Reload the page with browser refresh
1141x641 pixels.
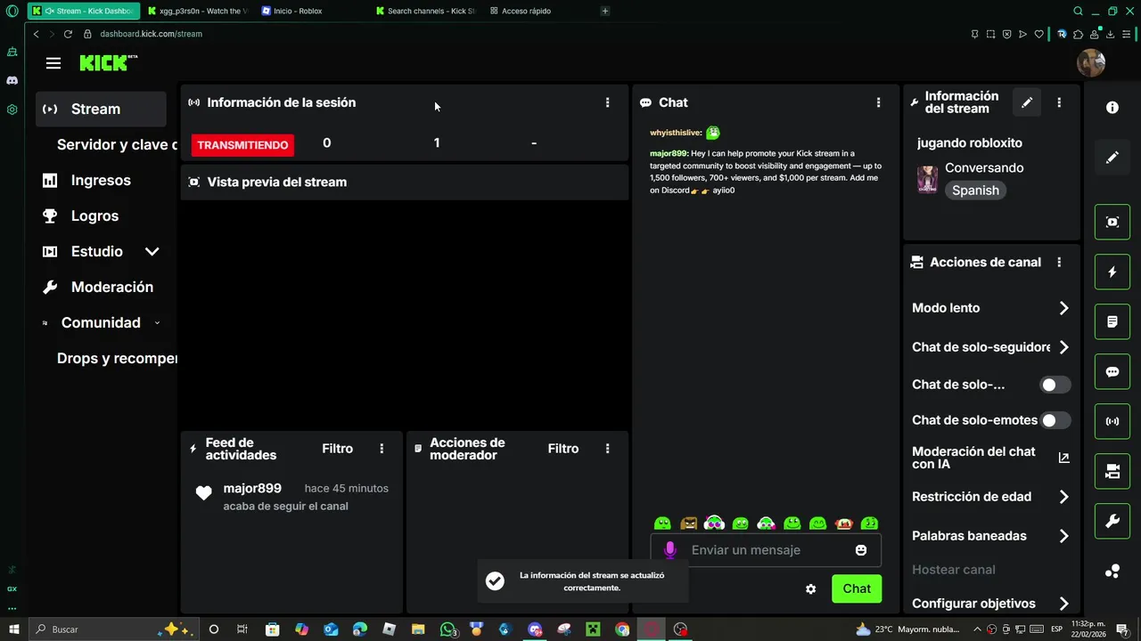tap(68, 34)
